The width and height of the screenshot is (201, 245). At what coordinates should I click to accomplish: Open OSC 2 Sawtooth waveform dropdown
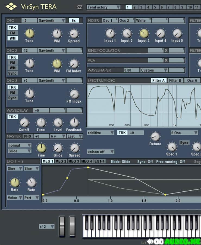(52, 50)
